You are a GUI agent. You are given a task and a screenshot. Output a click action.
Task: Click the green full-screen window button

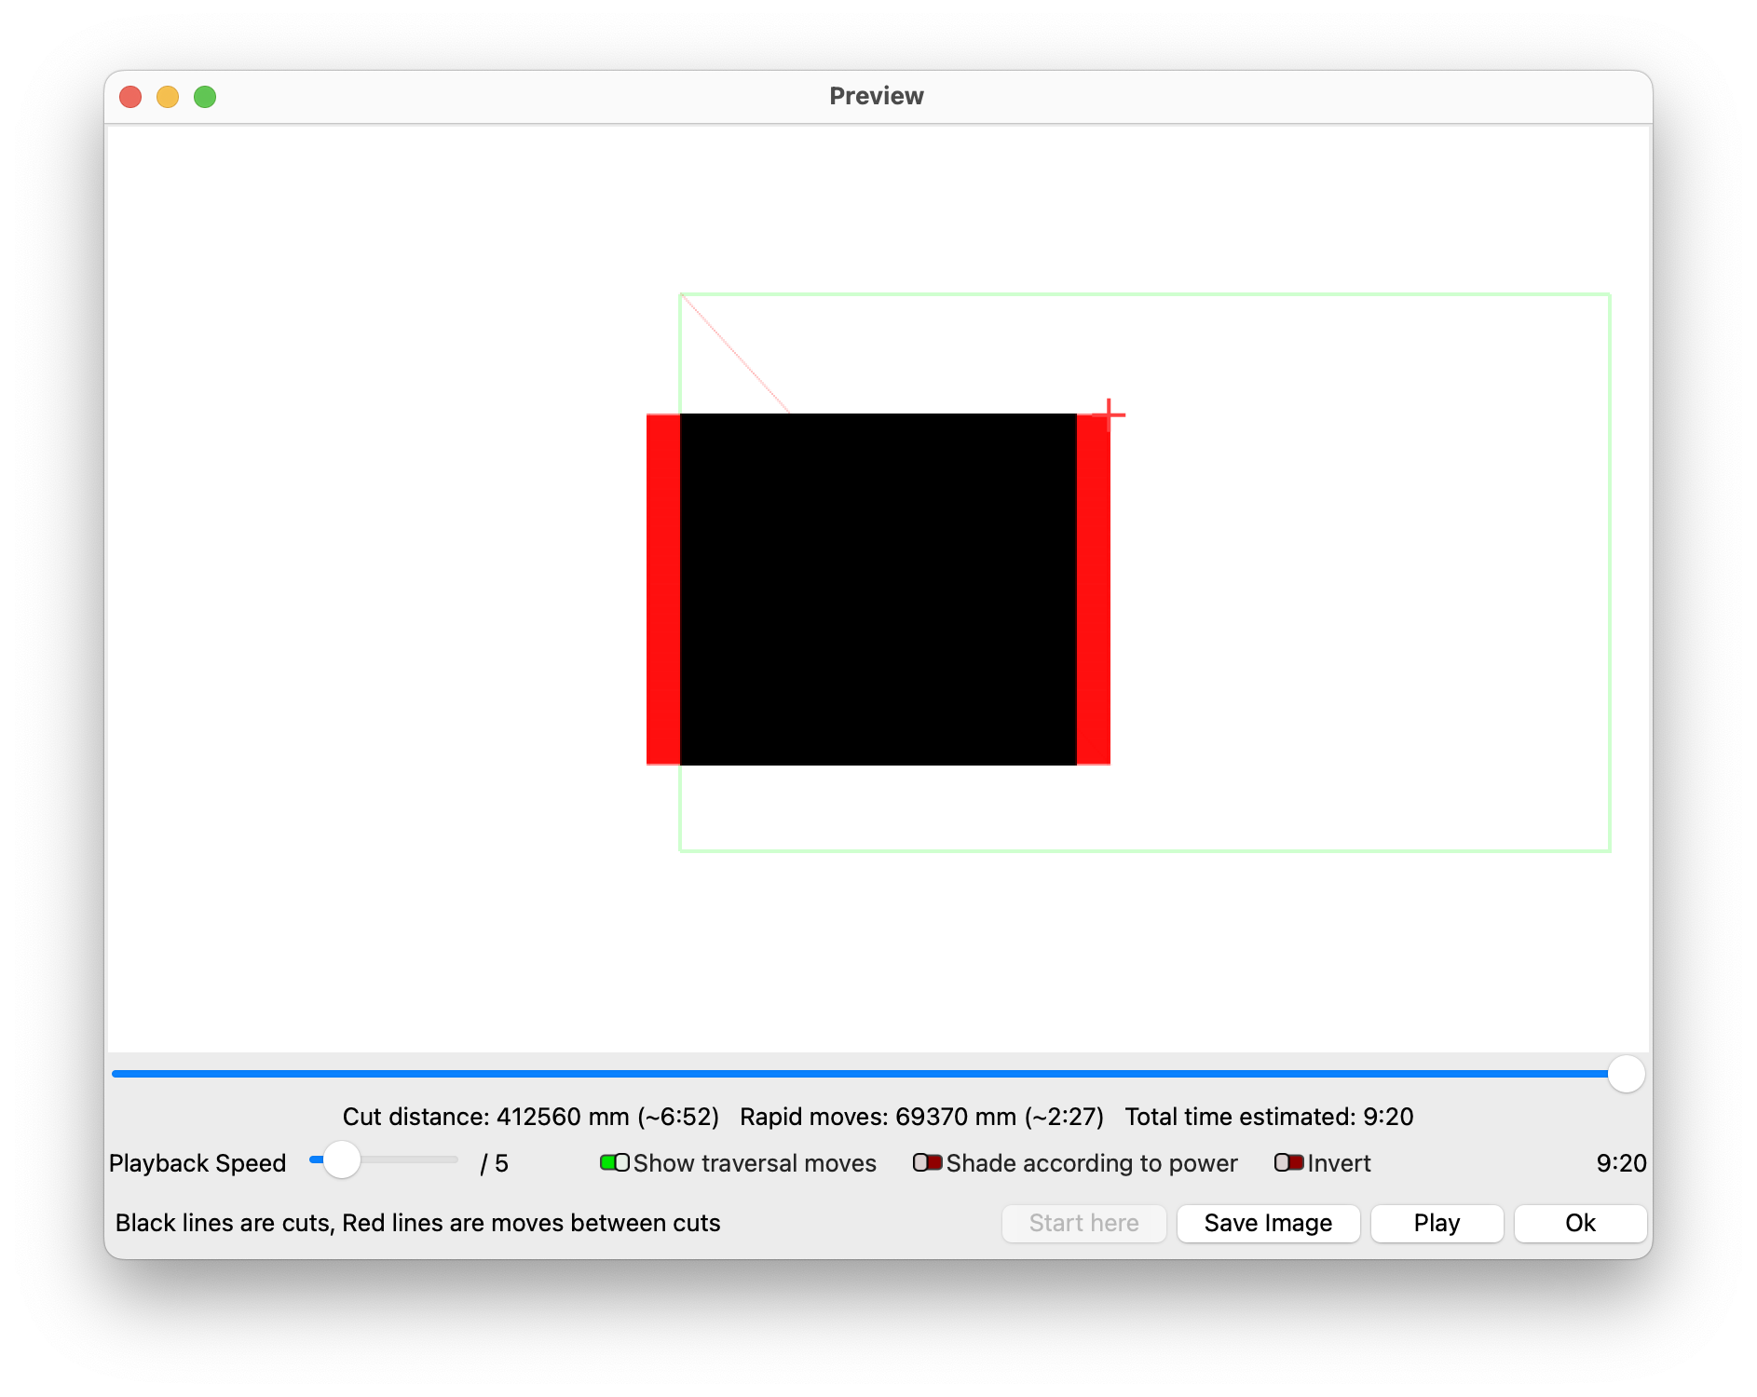click(205, 97)
